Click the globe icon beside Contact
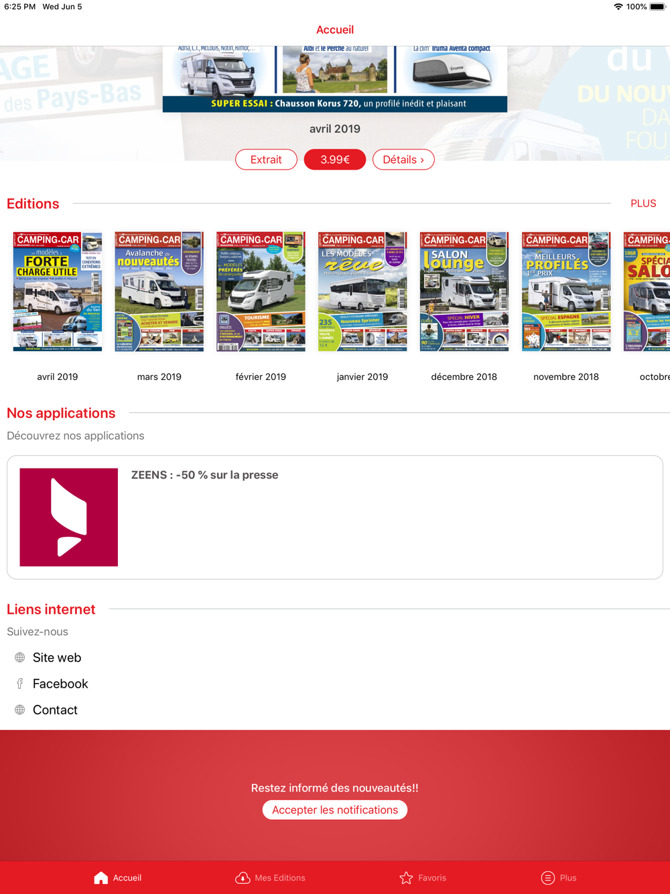Screen dimensions: 670x894 tap(20, 710)
